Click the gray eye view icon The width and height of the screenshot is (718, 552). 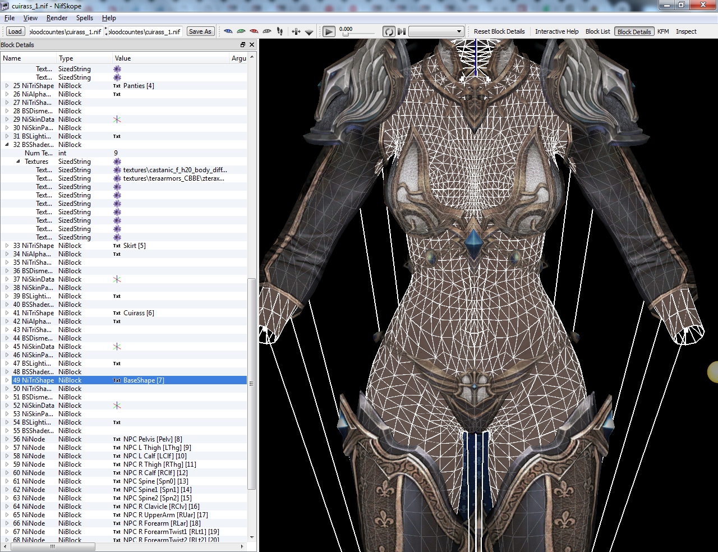click(x=267, y=31)
